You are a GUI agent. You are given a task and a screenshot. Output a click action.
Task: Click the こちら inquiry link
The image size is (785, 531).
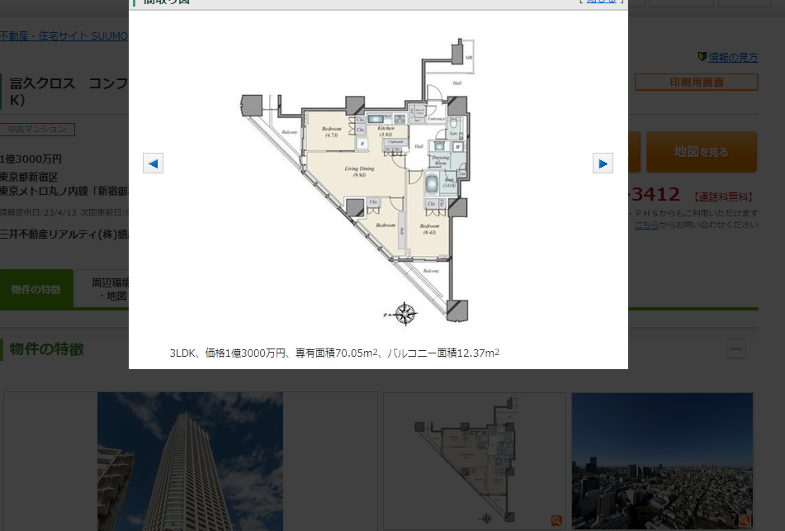[x=646, y=224]
